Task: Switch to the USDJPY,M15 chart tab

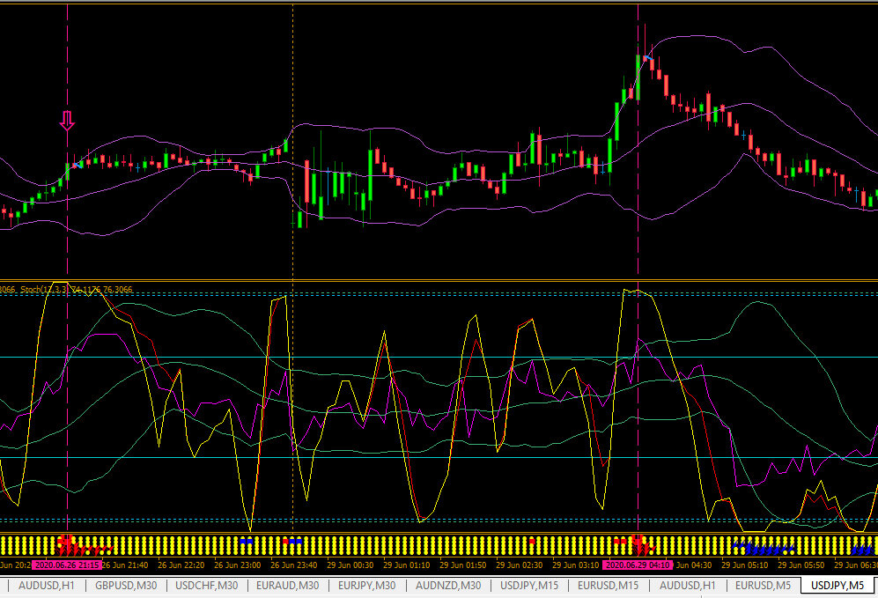Action: [529, 586]
